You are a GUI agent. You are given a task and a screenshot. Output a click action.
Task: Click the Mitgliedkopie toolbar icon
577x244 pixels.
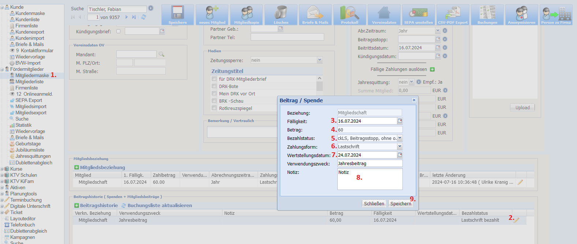[x=246, y=15]
